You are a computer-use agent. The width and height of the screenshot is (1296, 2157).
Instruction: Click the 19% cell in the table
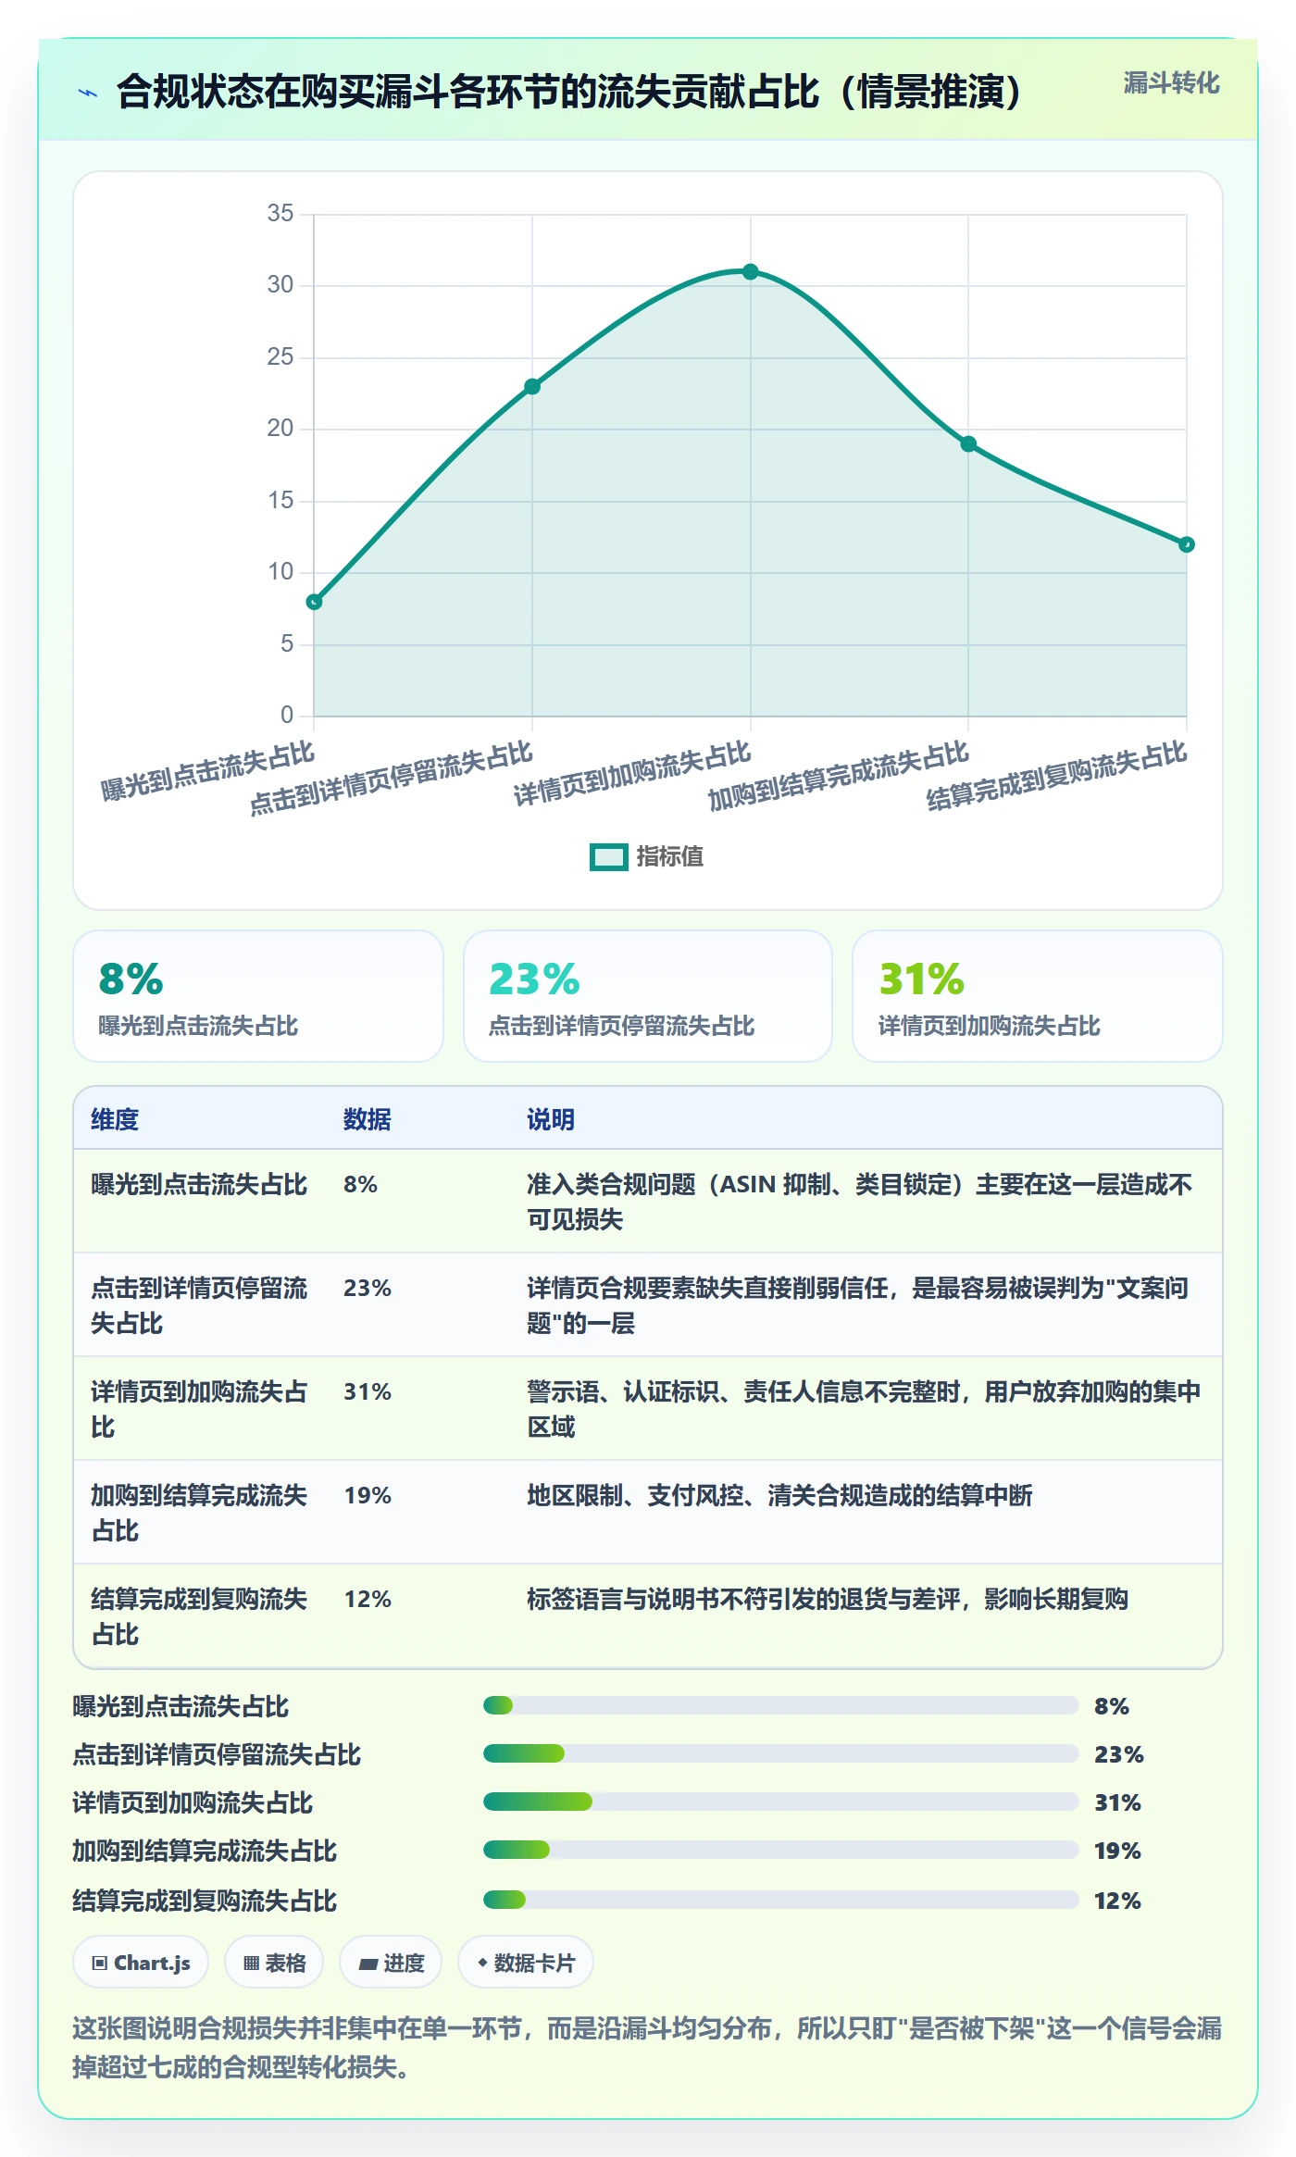coord(368,1495)
